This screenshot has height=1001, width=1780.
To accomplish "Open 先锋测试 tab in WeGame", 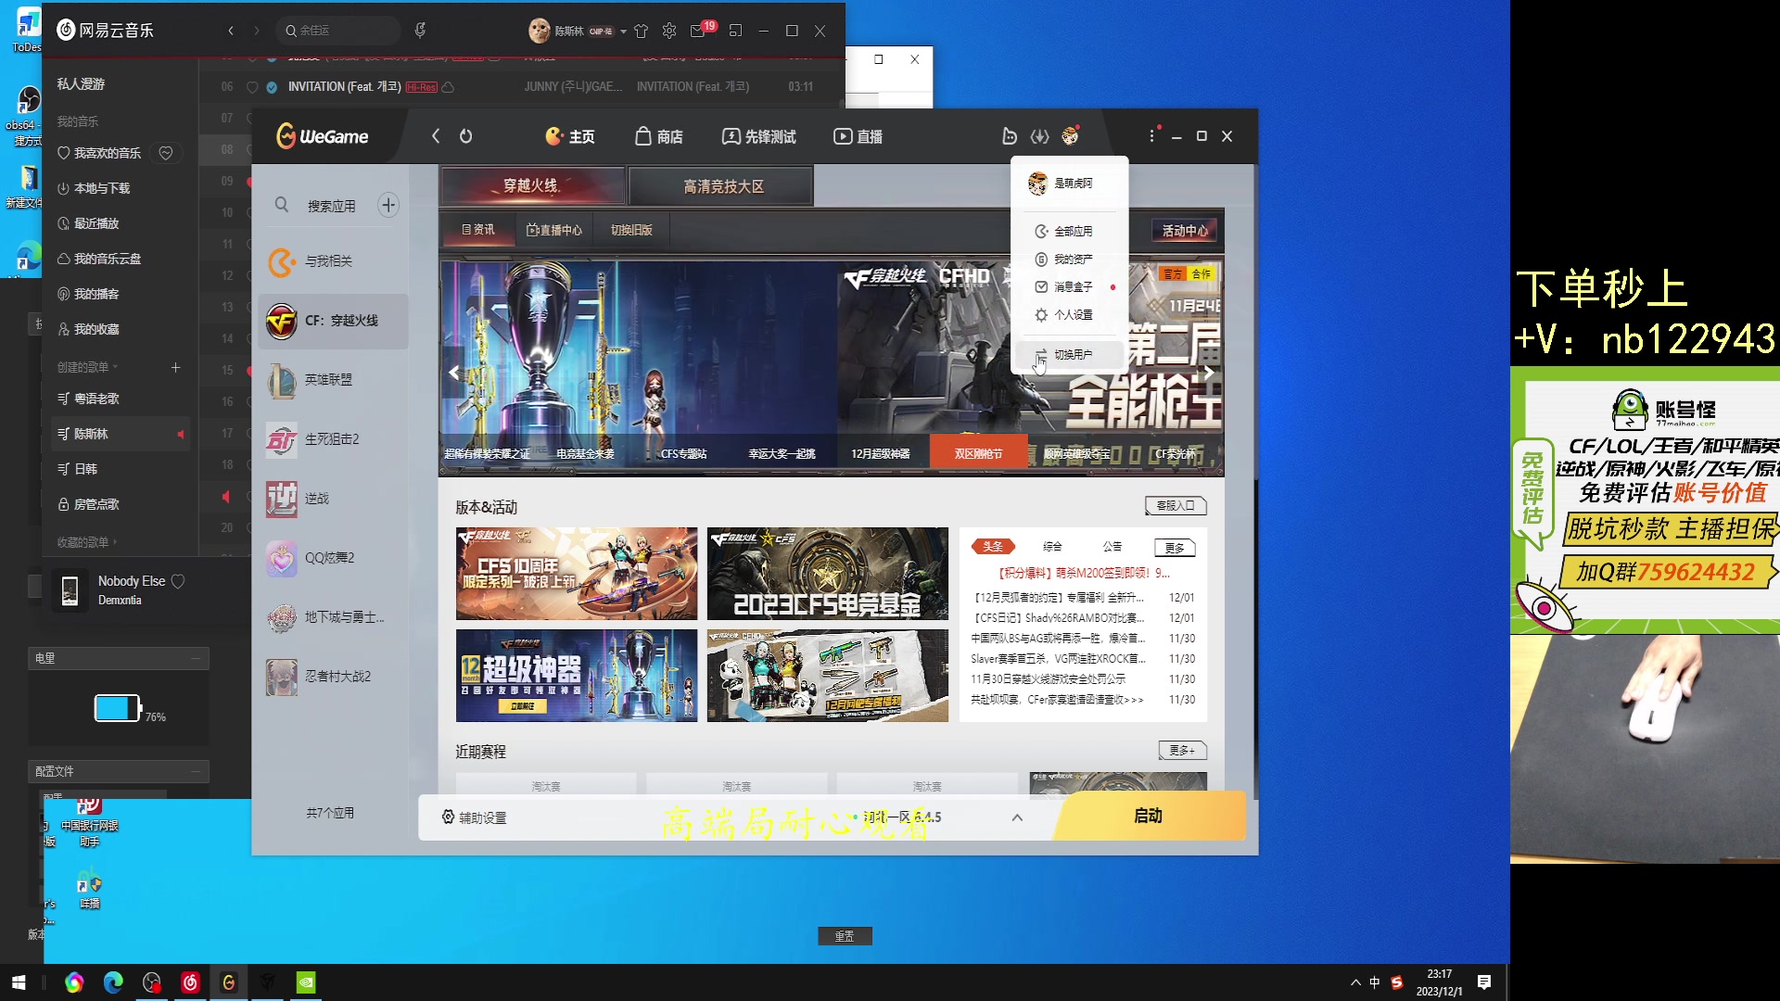I will point(759,136).
